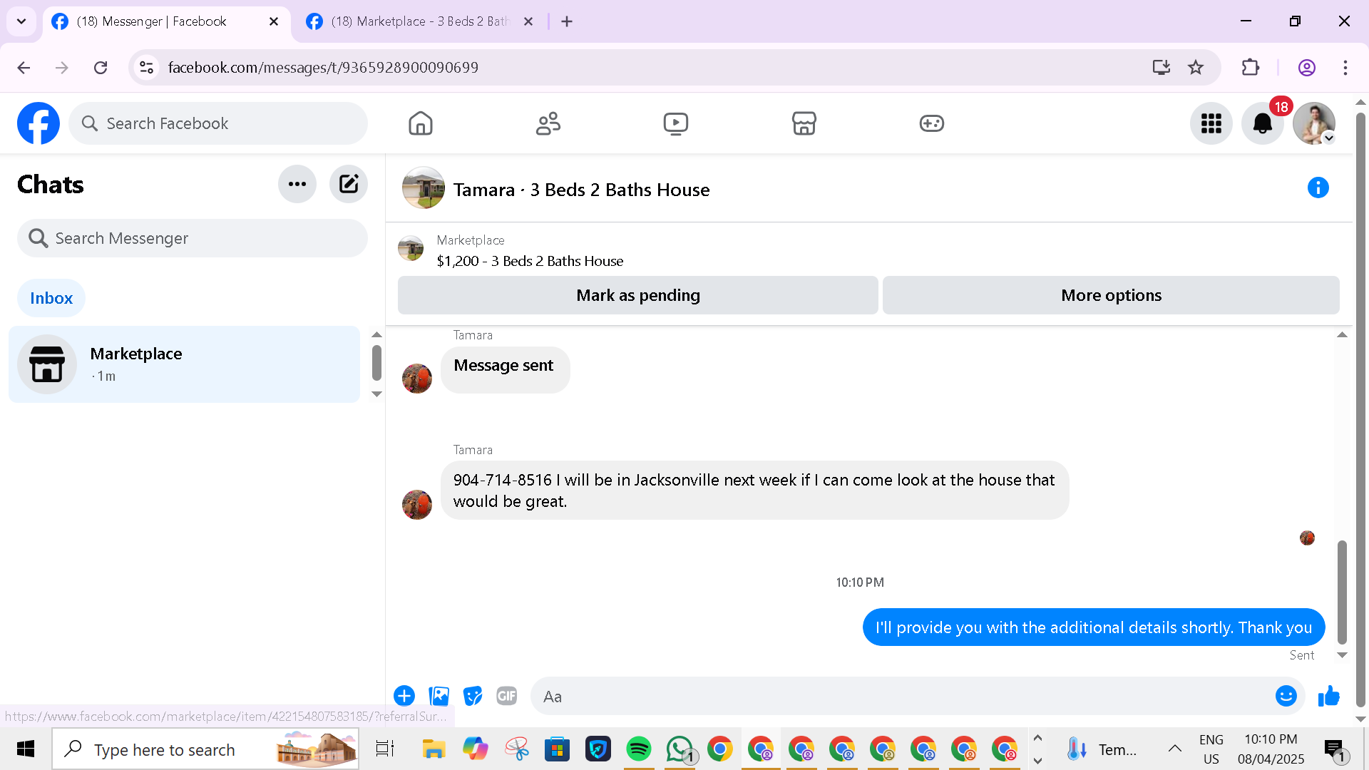Click the new message compose icon
Viewport: 1369px width, 770px height.
pyautogui.click(x=349, y=184)
